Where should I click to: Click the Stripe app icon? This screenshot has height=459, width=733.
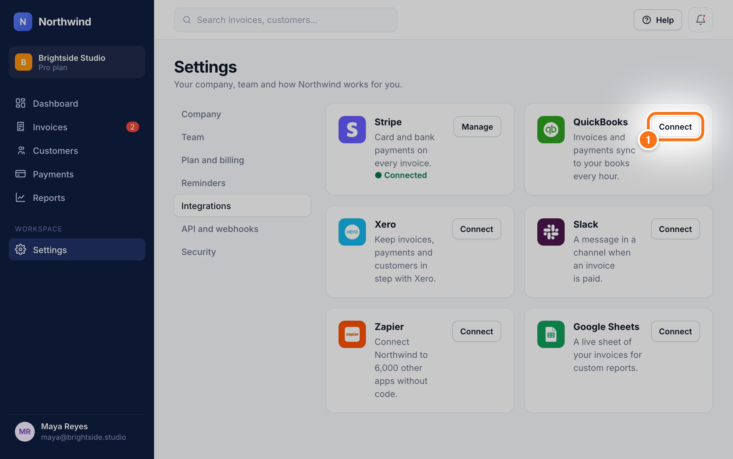352,130
